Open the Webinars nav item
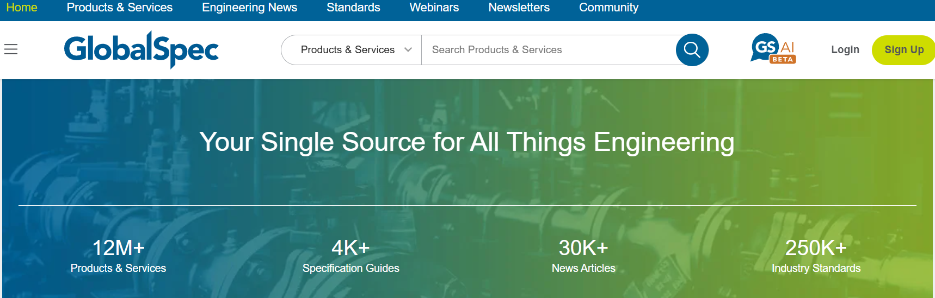935x298 pixels. (x=434, y=8)
